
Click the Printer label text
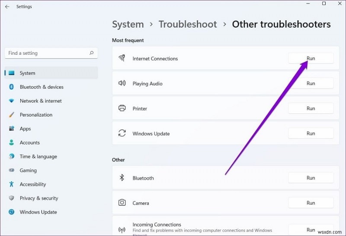point(140,109)
